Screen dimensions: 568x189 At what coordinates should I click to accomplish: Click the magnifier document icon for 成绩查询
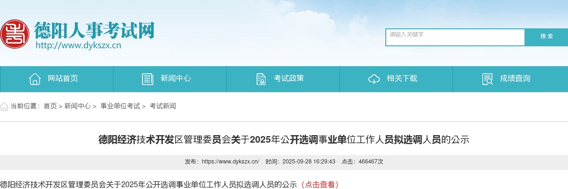487,79
